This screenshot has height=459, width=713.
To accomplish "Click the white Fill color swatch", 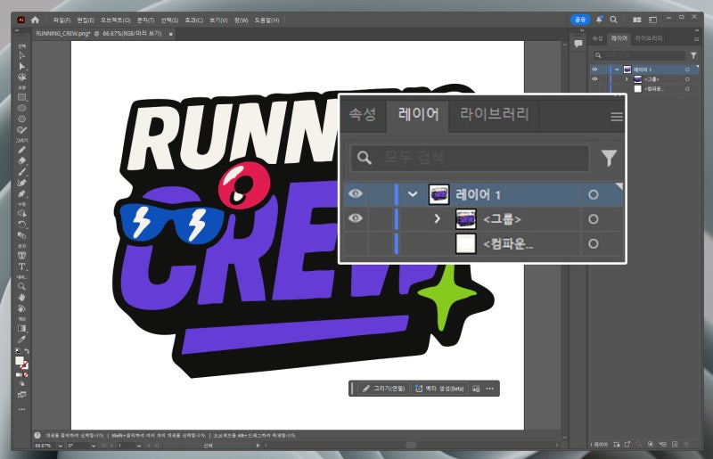I will (20, 360).
